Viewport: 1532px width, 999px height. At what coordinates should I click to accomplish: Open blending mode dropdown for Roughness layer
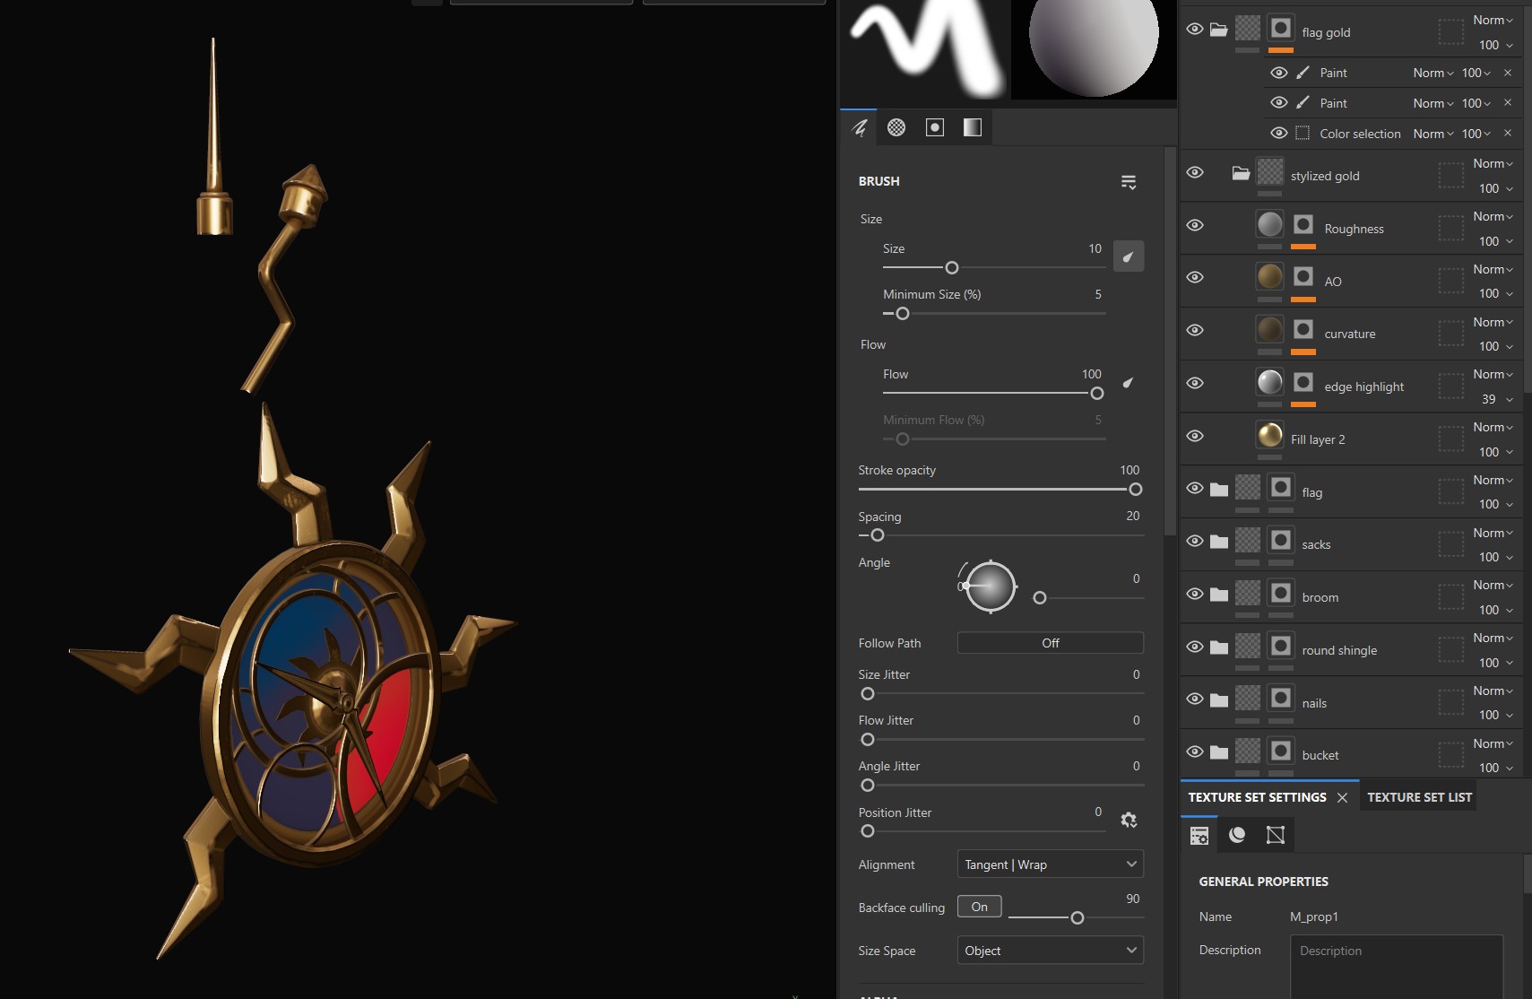click(1493, 217)
